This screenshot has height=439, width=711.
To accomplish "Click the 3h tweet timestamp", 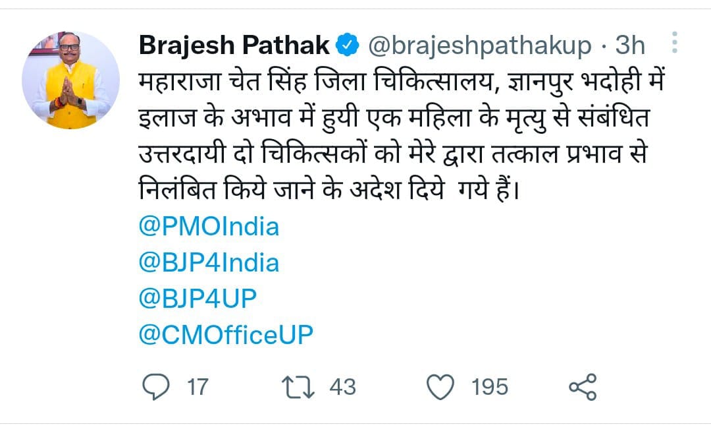I will click(629, 45).
